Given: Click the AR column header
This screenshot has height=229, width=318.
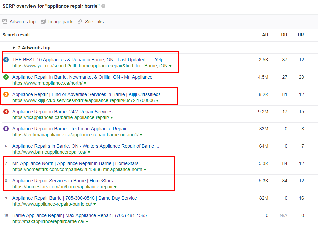Looking at the screenshot, I should click(265, 35).
